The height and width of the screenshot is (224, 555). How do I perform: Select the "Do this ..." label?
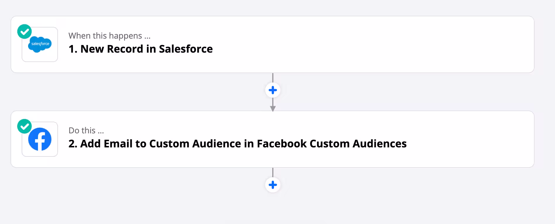pyautogui.click(x=86, y=130)
